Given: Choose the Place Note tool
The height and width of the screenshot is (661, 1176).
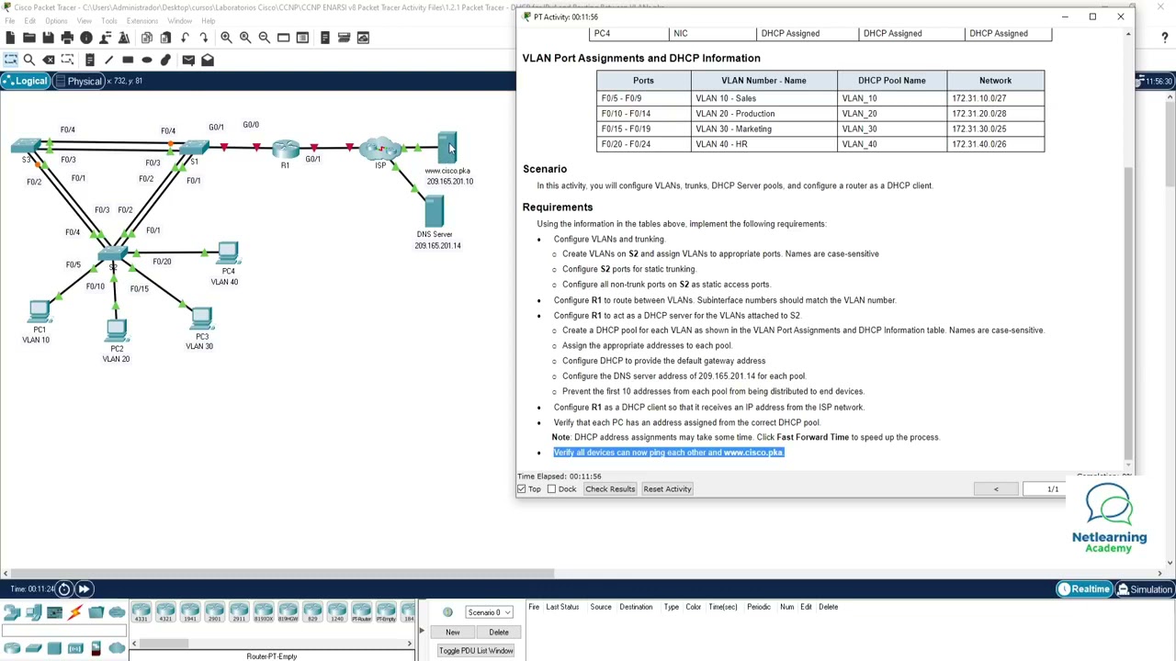Looking at the screenshot, I should [x=90, y=60].
